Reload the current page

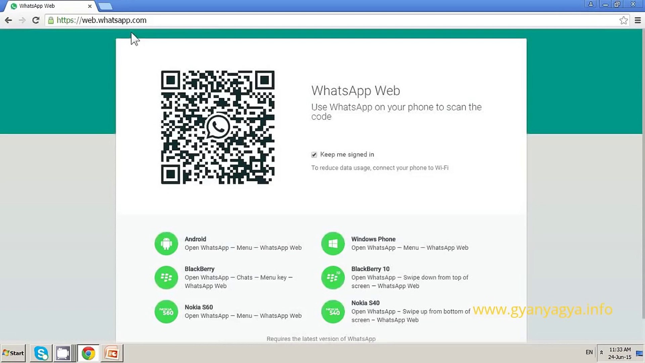[36, 20]
